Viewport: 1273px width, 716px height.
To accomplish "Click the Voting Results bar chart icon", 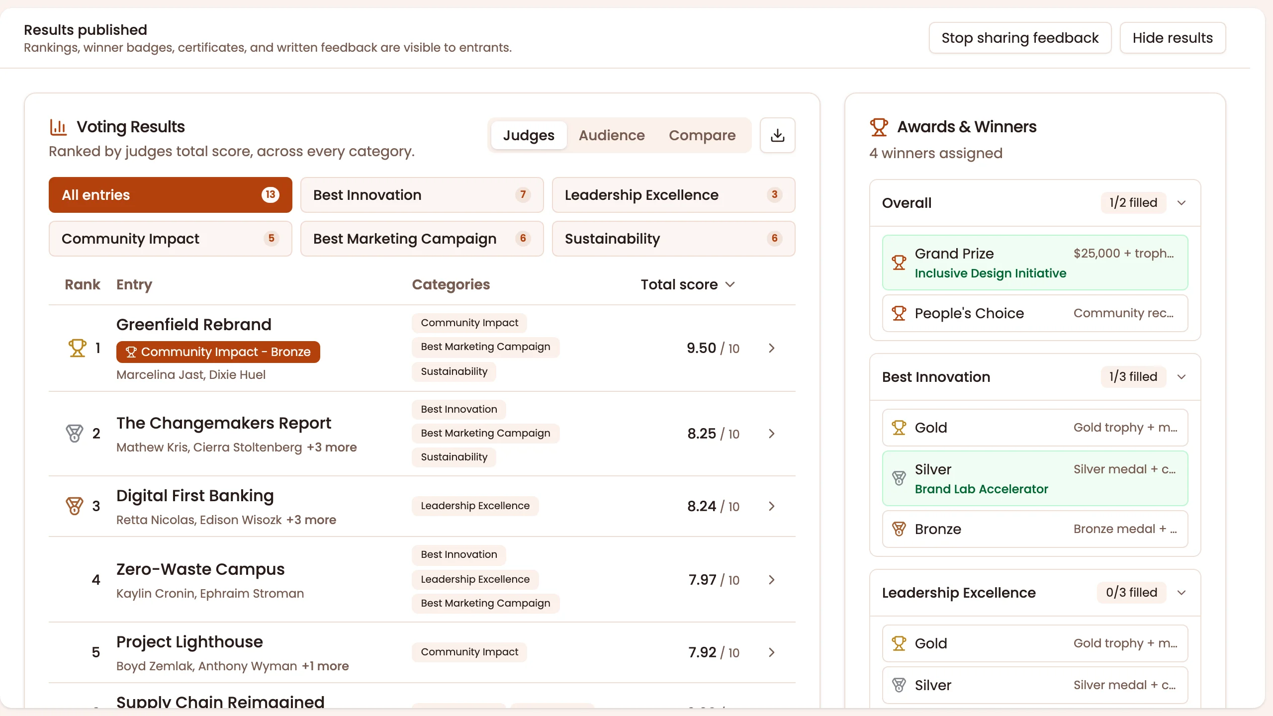I will (58, 127).
